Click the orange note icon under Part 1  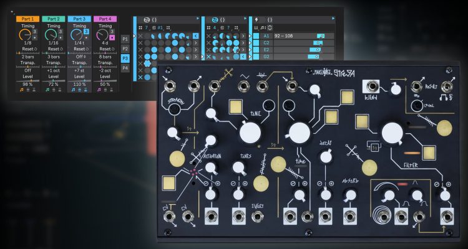(22, 89)
